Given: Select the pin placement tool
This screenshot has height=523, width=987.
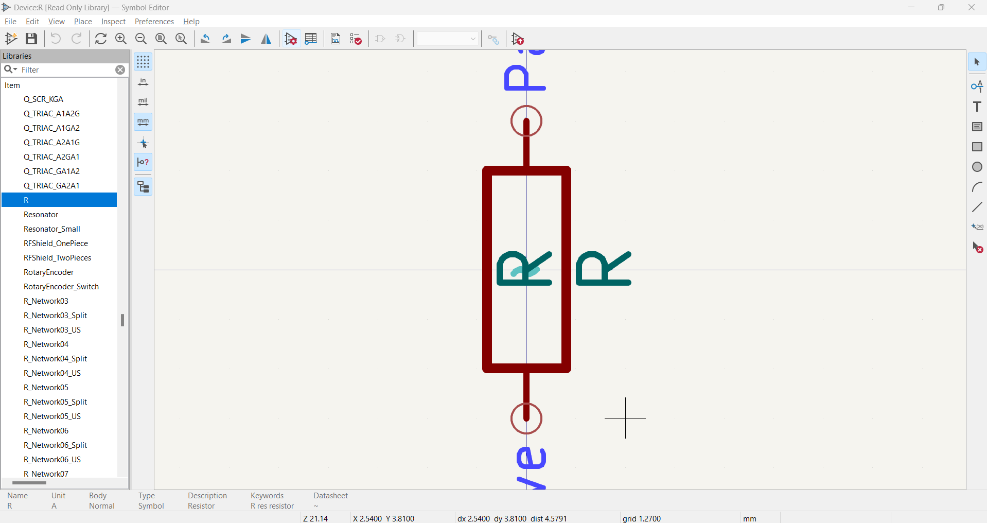Looking at the screenshot, I should tap(977, 86).
